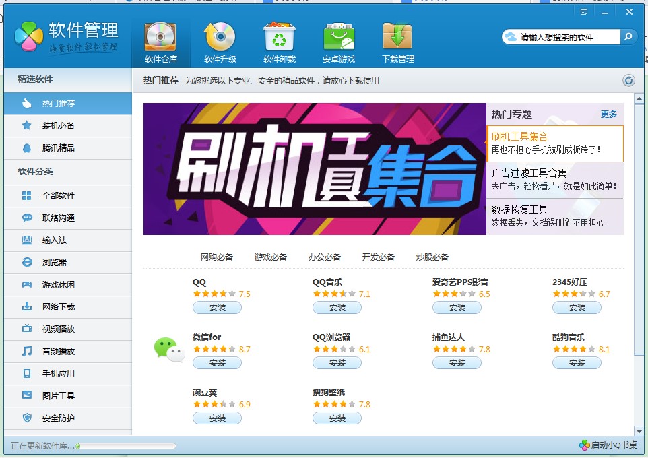Select 装机必备 in the sidebar
This screenshot has height=458, width=648.
tap(59, 125)
